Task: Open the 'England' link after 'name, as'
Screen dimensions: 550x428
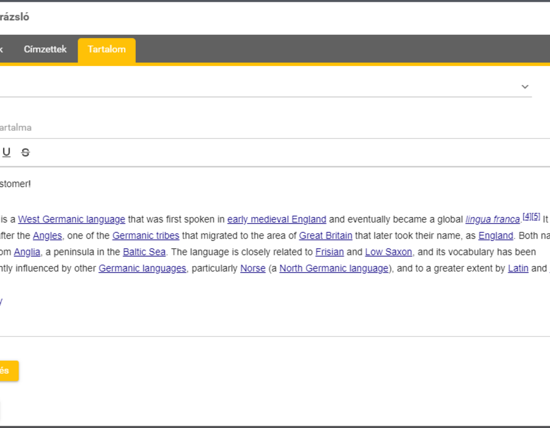Action: [496, 236]
